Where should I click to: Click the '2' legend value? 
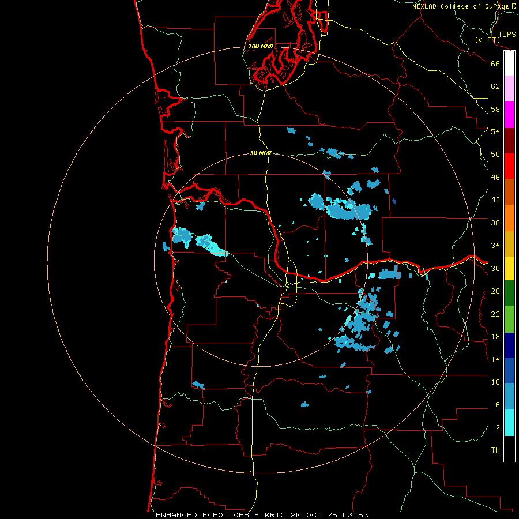(x=498, y=428)
